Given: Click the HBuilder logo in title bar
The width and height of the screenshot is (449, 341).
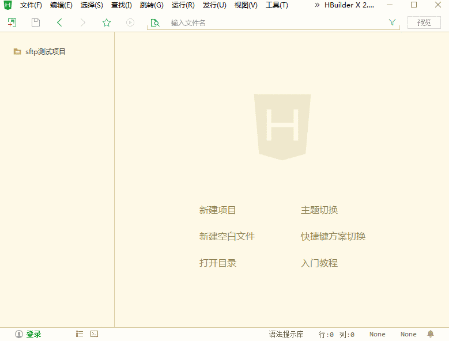Looking at the screenshot, I should point(8,5).
